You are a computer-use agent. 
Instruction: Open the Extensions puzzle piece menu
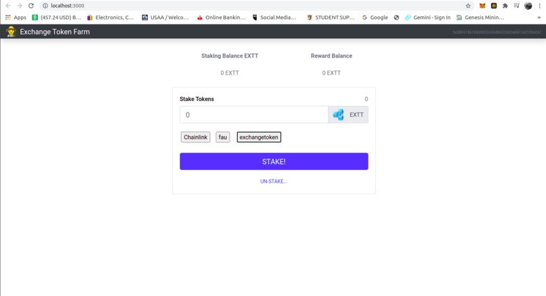[505, 6]
